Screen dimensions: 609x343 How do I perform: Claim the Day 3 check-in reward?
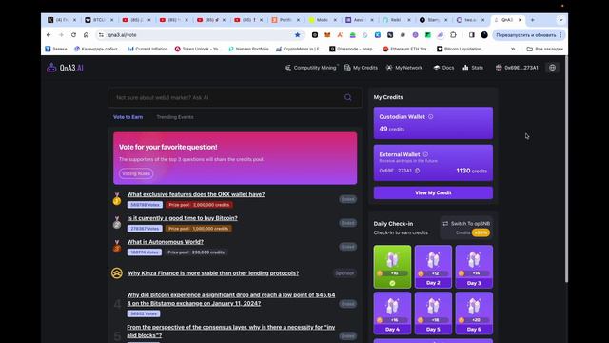click(x=474, y=267)
